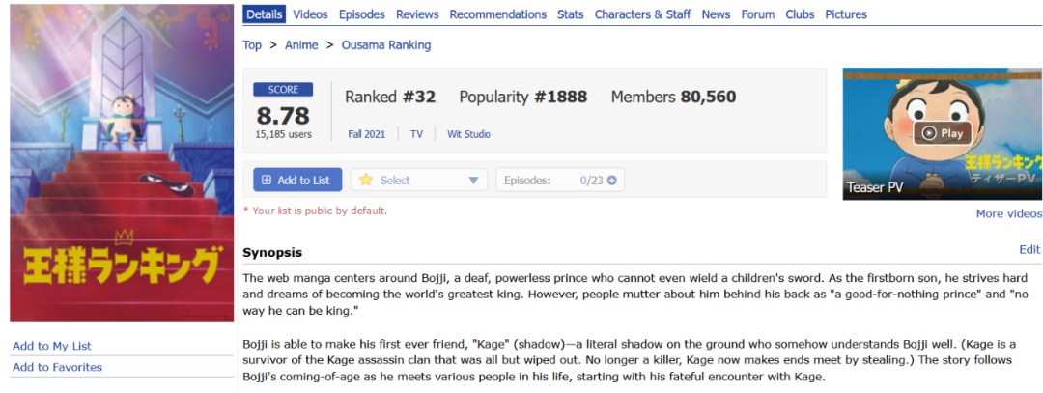
Task: Open the Recommendations tab
Action: 497,14
